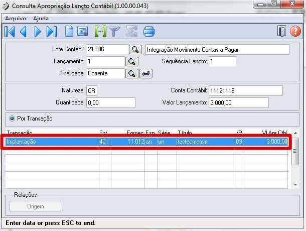306x231 pixels.
Task: Jump to last record arrow
Action: coord(52,32)
